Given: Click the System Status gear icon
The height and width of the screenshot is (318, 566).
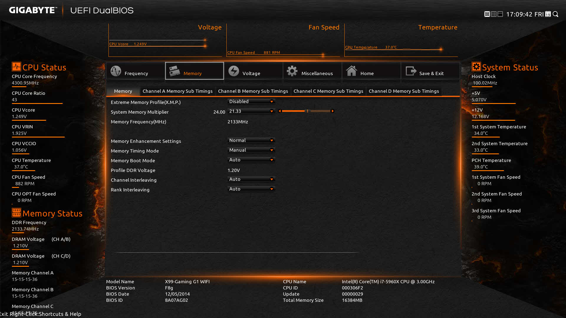Looking at the screenshot, I should point(476,67).
